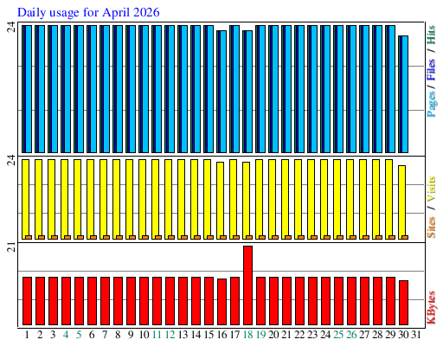Select the cyan Pages bar for day 30
The height and width of the screenshot is (346, 443).
tap(405, 94)
